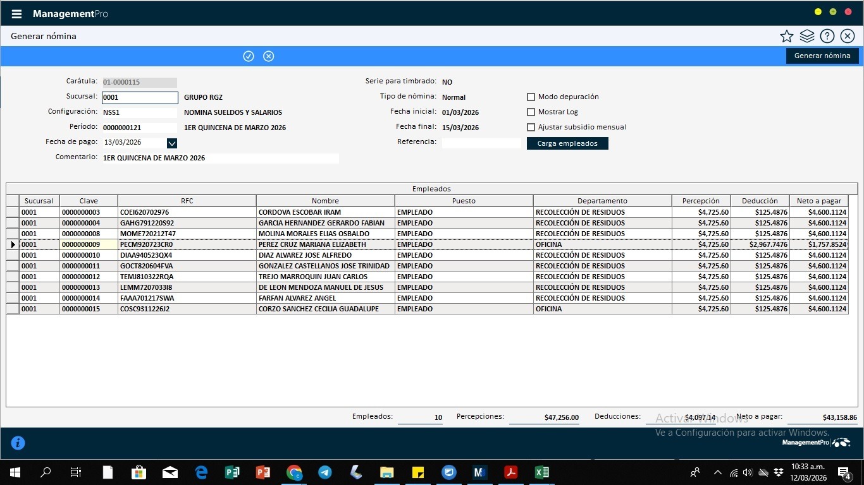Click the star favorites icon
The width and height of the screenshot is (864, 485).
click(x=786, y=37)
